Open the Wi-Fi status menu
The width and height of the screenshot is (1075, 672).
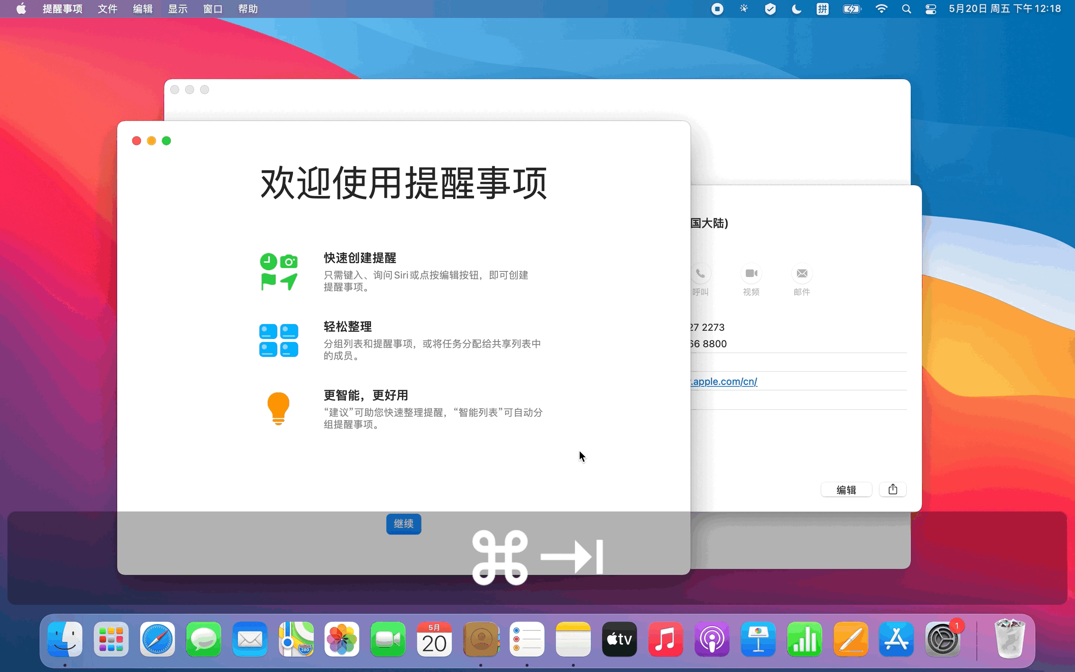(881, 9)
